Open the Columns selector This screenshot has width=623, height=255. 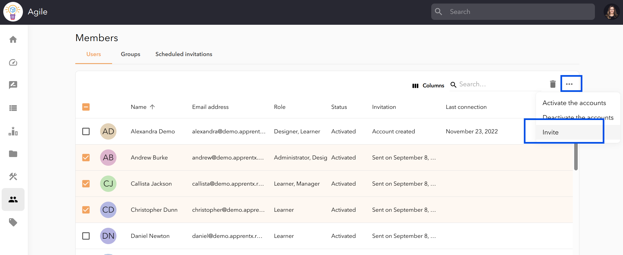[428, 86]
